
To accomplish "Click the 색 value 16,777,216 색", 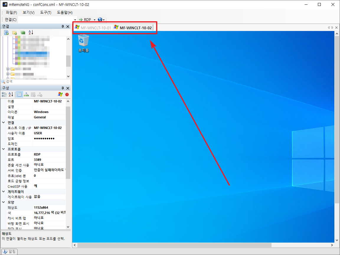I will [x=50, y=213].
